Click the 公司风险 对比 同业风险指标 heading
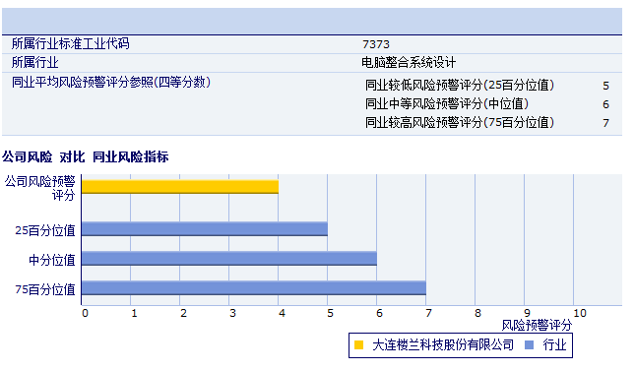 click(85, 156)
